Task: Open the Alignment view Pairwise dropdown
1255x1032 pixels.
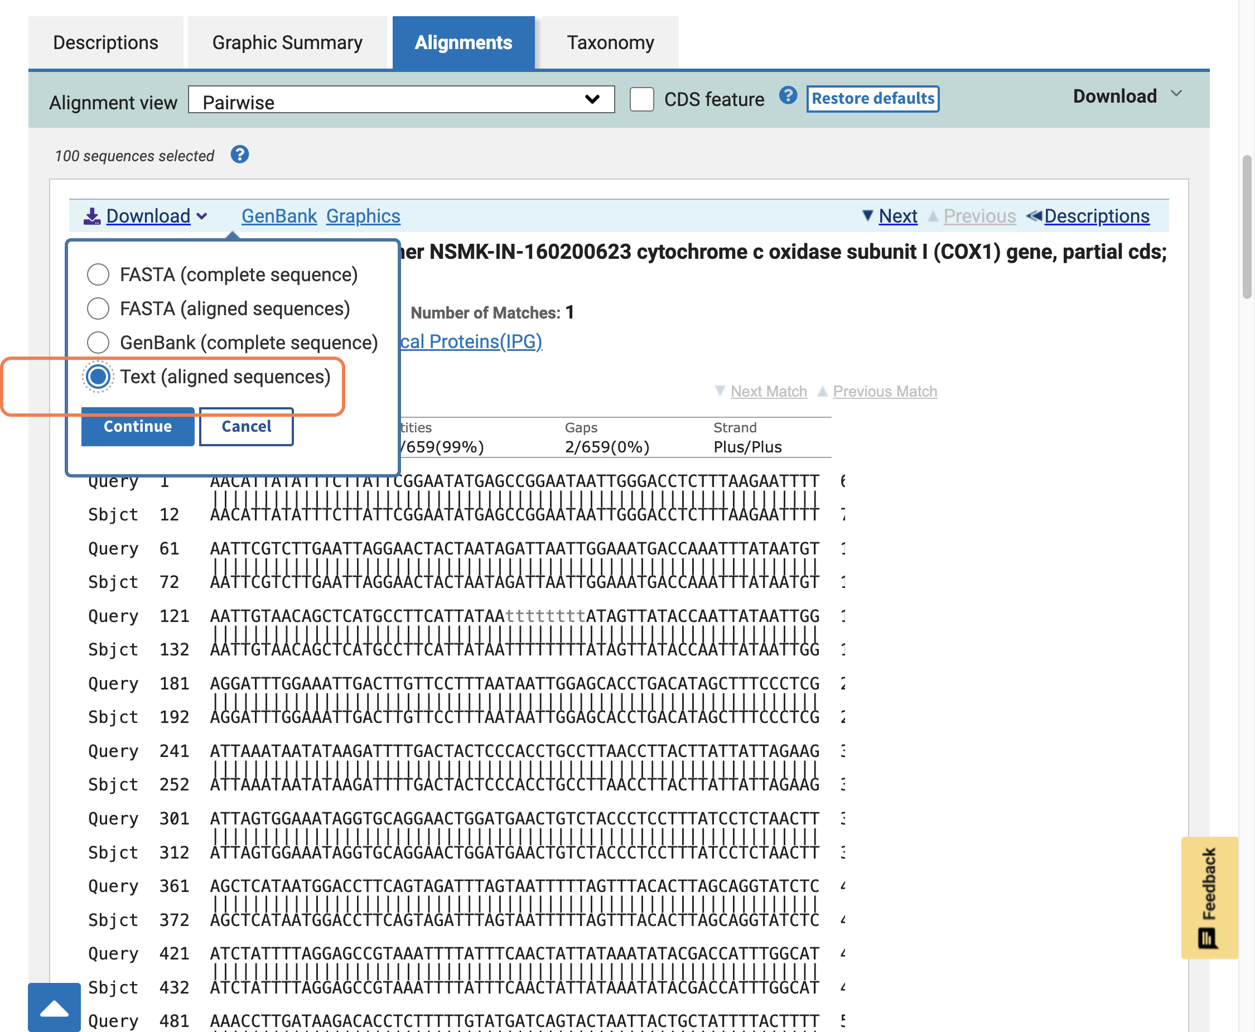Action: [401, 100]
